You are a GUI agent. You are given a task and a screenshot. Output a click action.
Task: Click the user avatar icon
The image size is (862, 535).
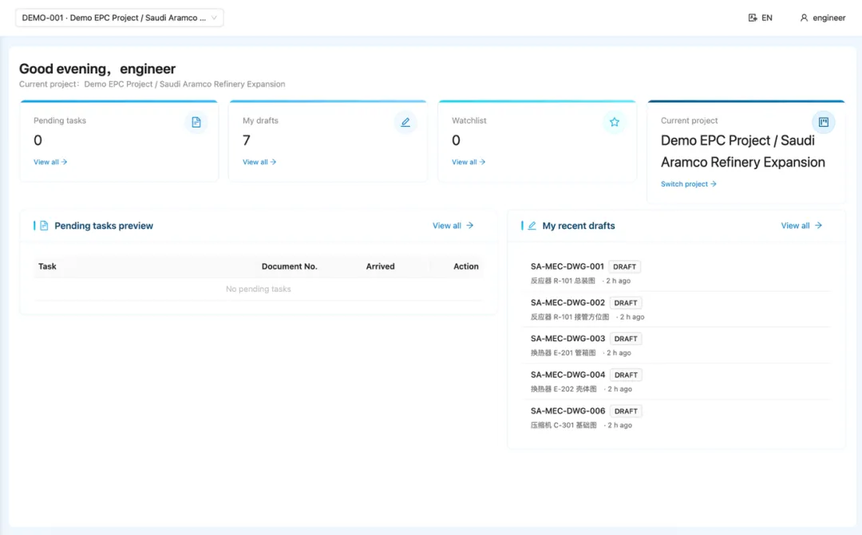(804, 18)
